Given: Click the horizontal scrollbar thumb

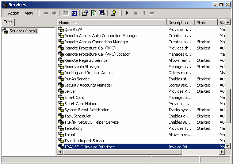Looking at the screenshot, I should [123, 152].
